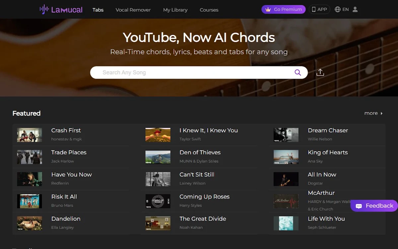Click the Go Premium button
This screenshot has height=249, width=398.
[x=284, y=9]
